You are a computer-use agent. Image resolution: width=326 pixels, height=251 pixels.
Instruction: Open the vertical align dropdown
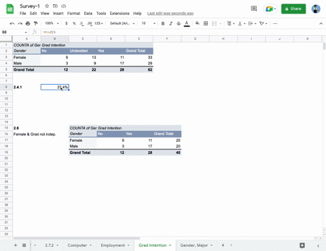point(242,23)
